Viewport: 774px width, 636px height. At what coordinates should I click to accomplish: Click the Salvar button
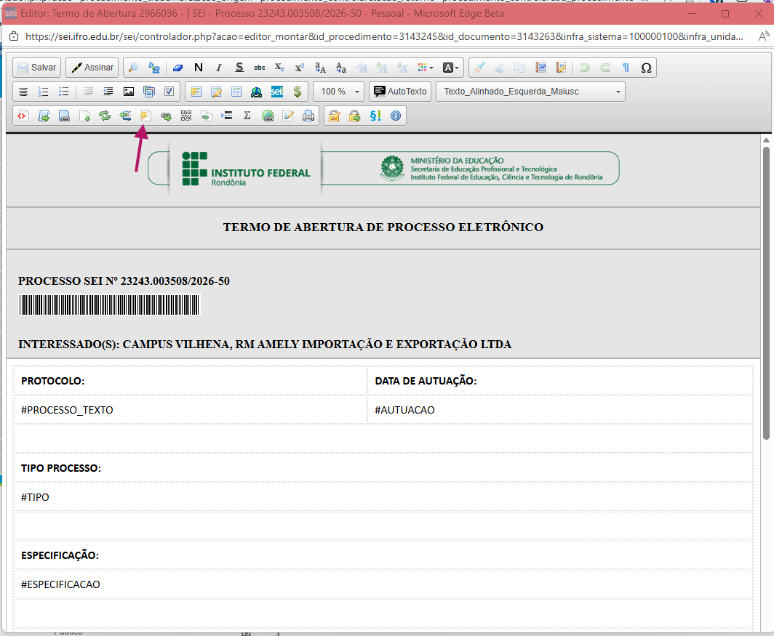[36, 68]
